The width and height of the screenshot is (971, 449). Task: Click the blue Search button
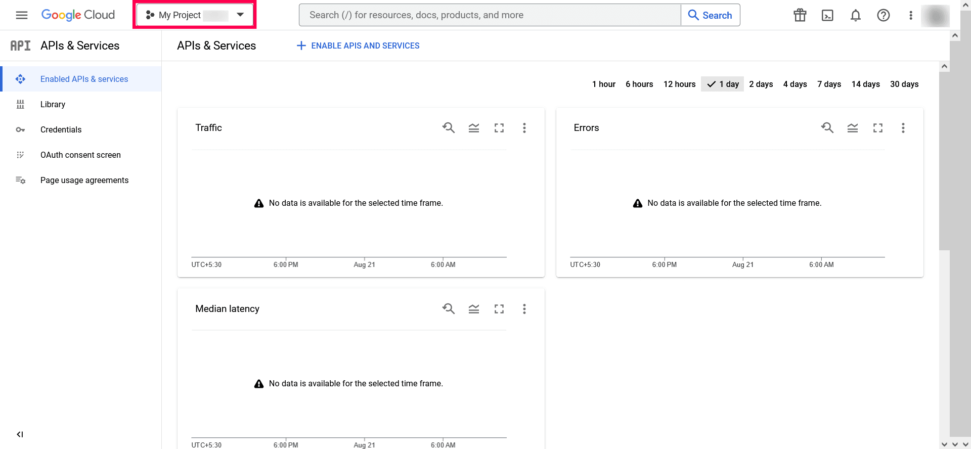tap(710, 15)
